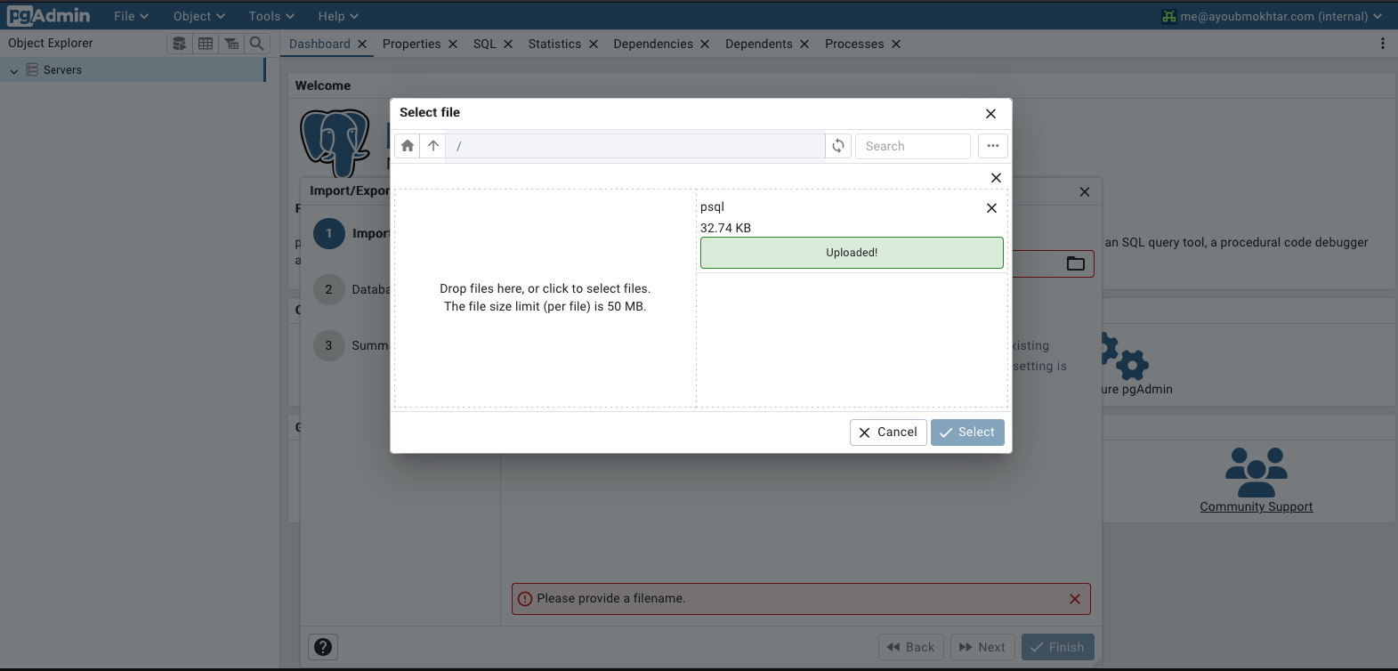Click the pgAdmin logo

(x=49, y=16)
